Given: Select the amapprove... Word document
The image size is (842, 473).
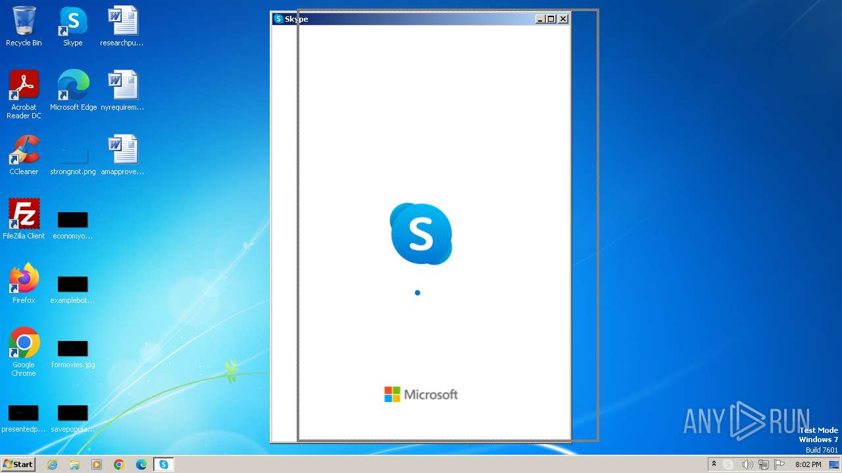Looking at the screenshot, I should tap(122, 155).
